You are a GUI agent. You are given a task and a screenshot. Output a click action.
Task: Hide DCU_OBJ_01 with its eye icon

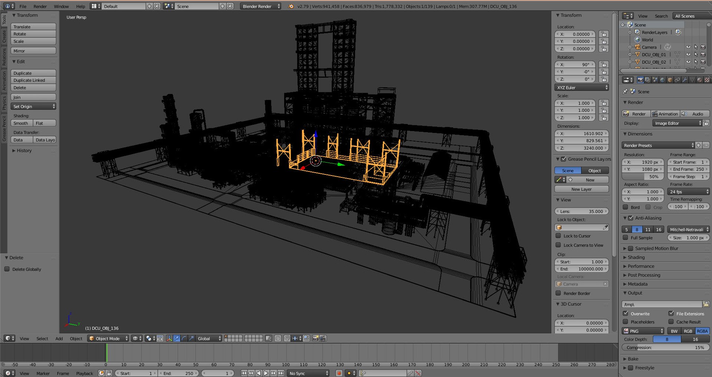pos(688,54)
